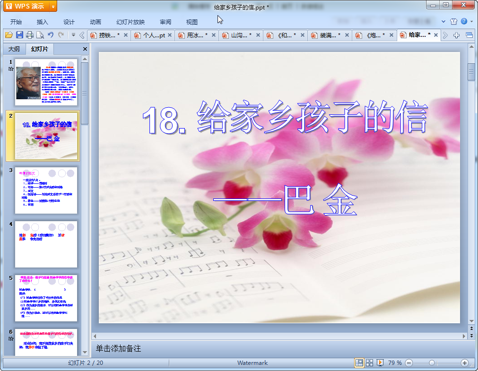Click the Redo arrow icon
This screenshot has height=371, width=478.
(61, 35)
